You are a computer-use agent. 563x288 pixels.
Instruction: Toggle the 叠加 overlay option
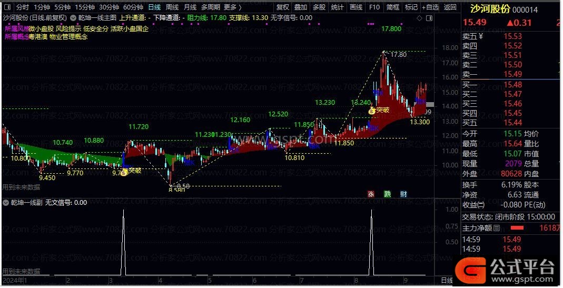click(301, 7)
